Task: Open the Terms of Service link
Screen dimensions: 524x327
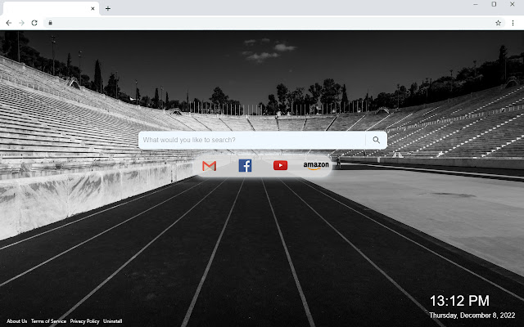Action: click(48, 321)
